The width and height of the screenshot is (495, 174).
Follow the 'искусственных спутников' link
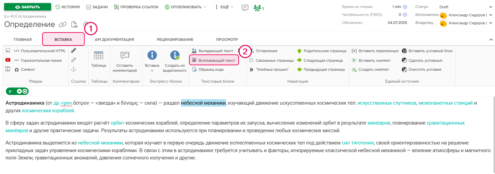click(387, 103)
